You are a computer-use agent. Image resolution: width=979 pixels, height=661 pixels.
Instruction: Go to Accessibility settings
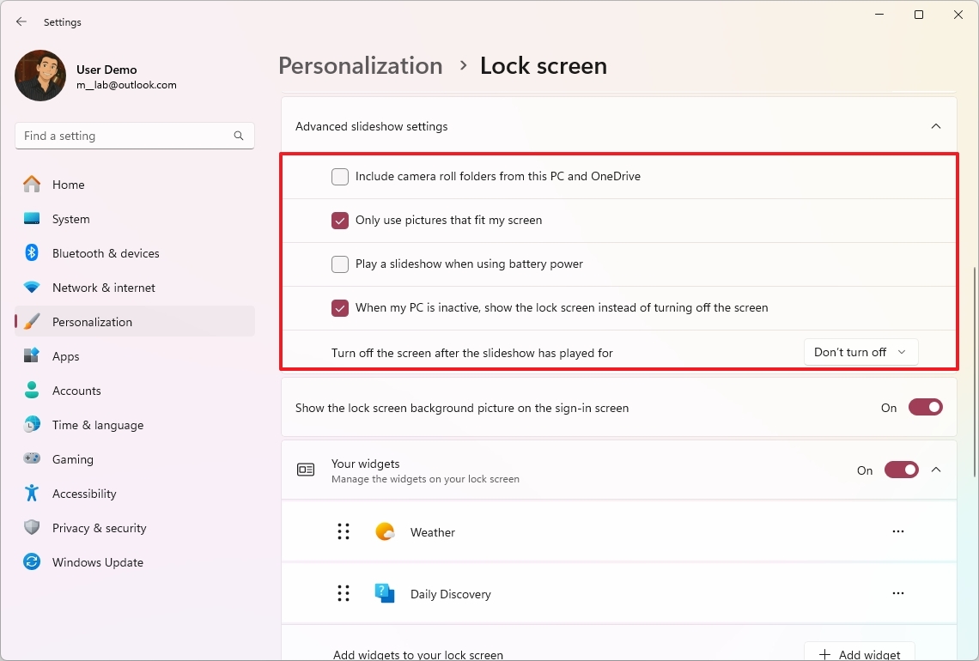(x=84, y=494)
